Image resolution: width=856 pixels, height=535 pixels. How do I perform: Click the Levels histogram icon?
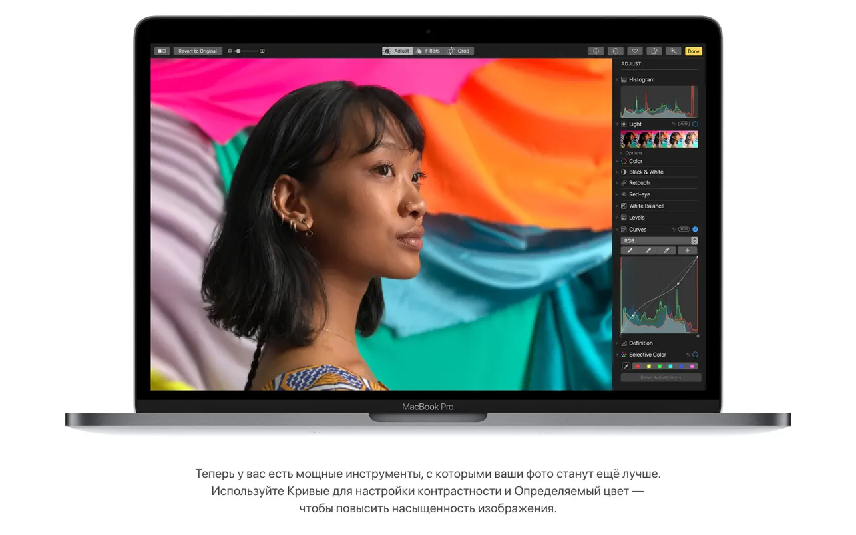pyautogui.click(x=624, y=218)
